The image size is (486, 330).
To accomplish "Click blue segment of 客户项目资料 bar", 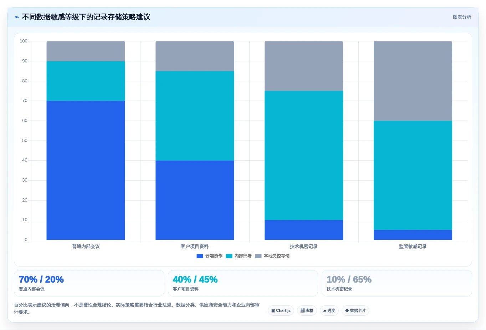I will 195,200.
